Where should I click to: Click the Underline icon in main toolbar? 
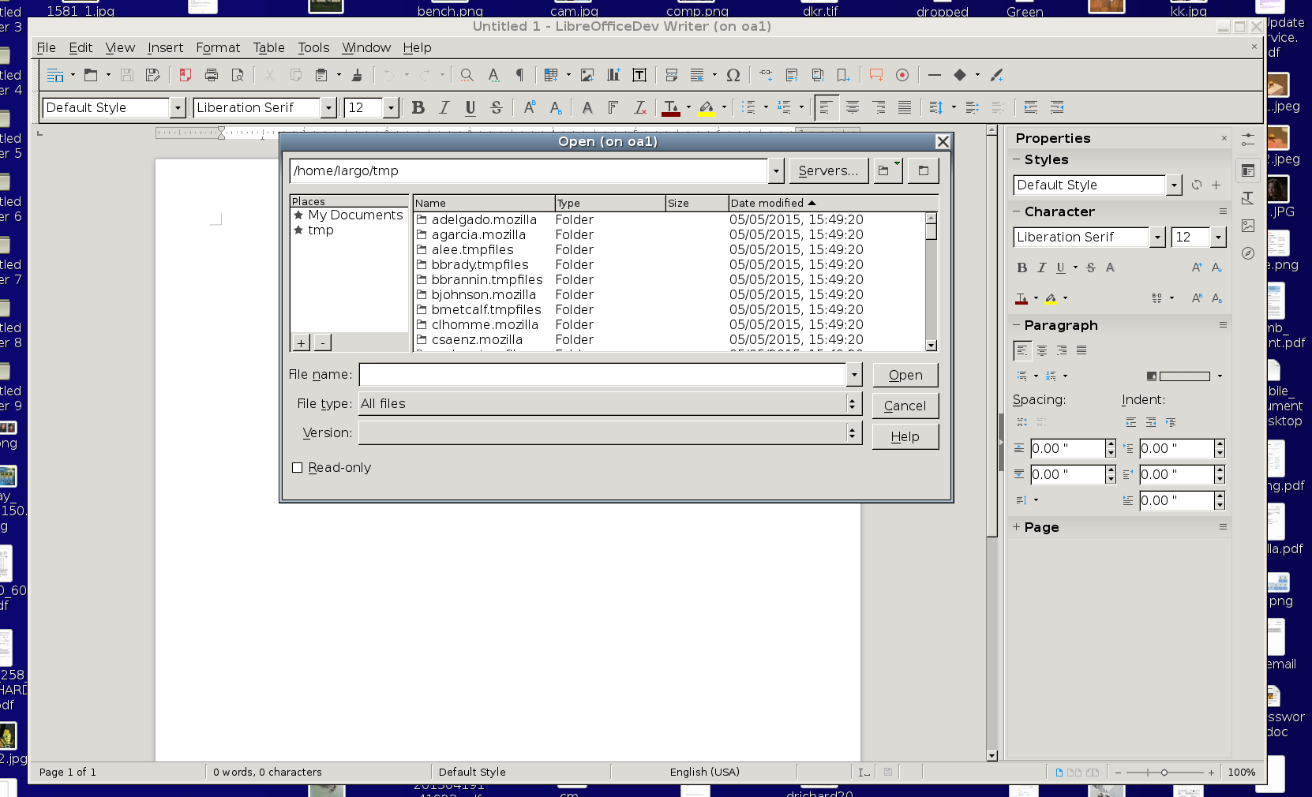click(x=470, y=107)
